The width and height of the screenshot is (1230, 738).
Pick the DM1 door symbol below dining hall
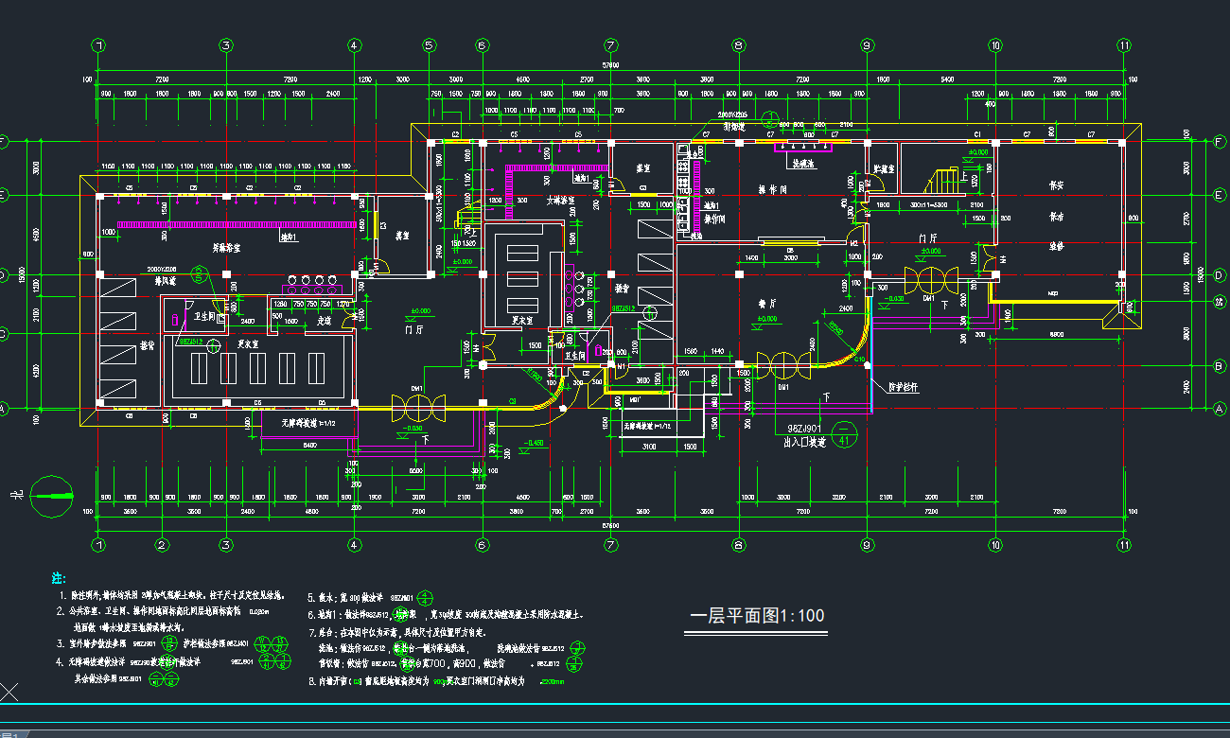(782, 366)
